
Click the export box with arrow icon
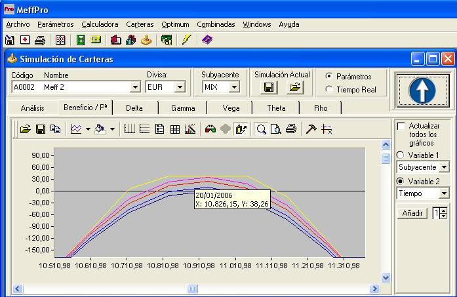(x=241, y=129)
